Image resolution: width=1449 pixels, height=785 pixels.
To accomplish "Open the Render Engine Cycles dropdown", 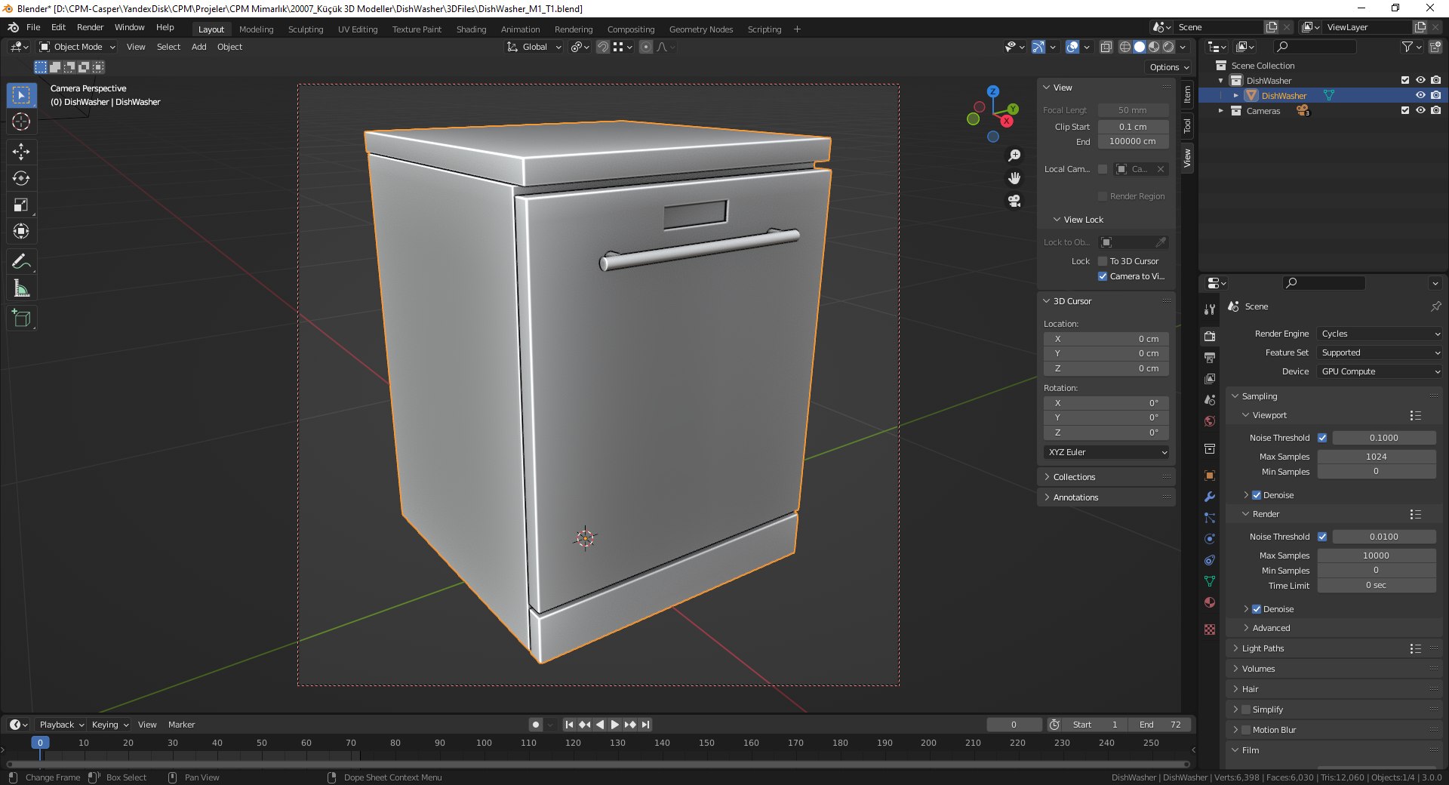I will 1380,334.
